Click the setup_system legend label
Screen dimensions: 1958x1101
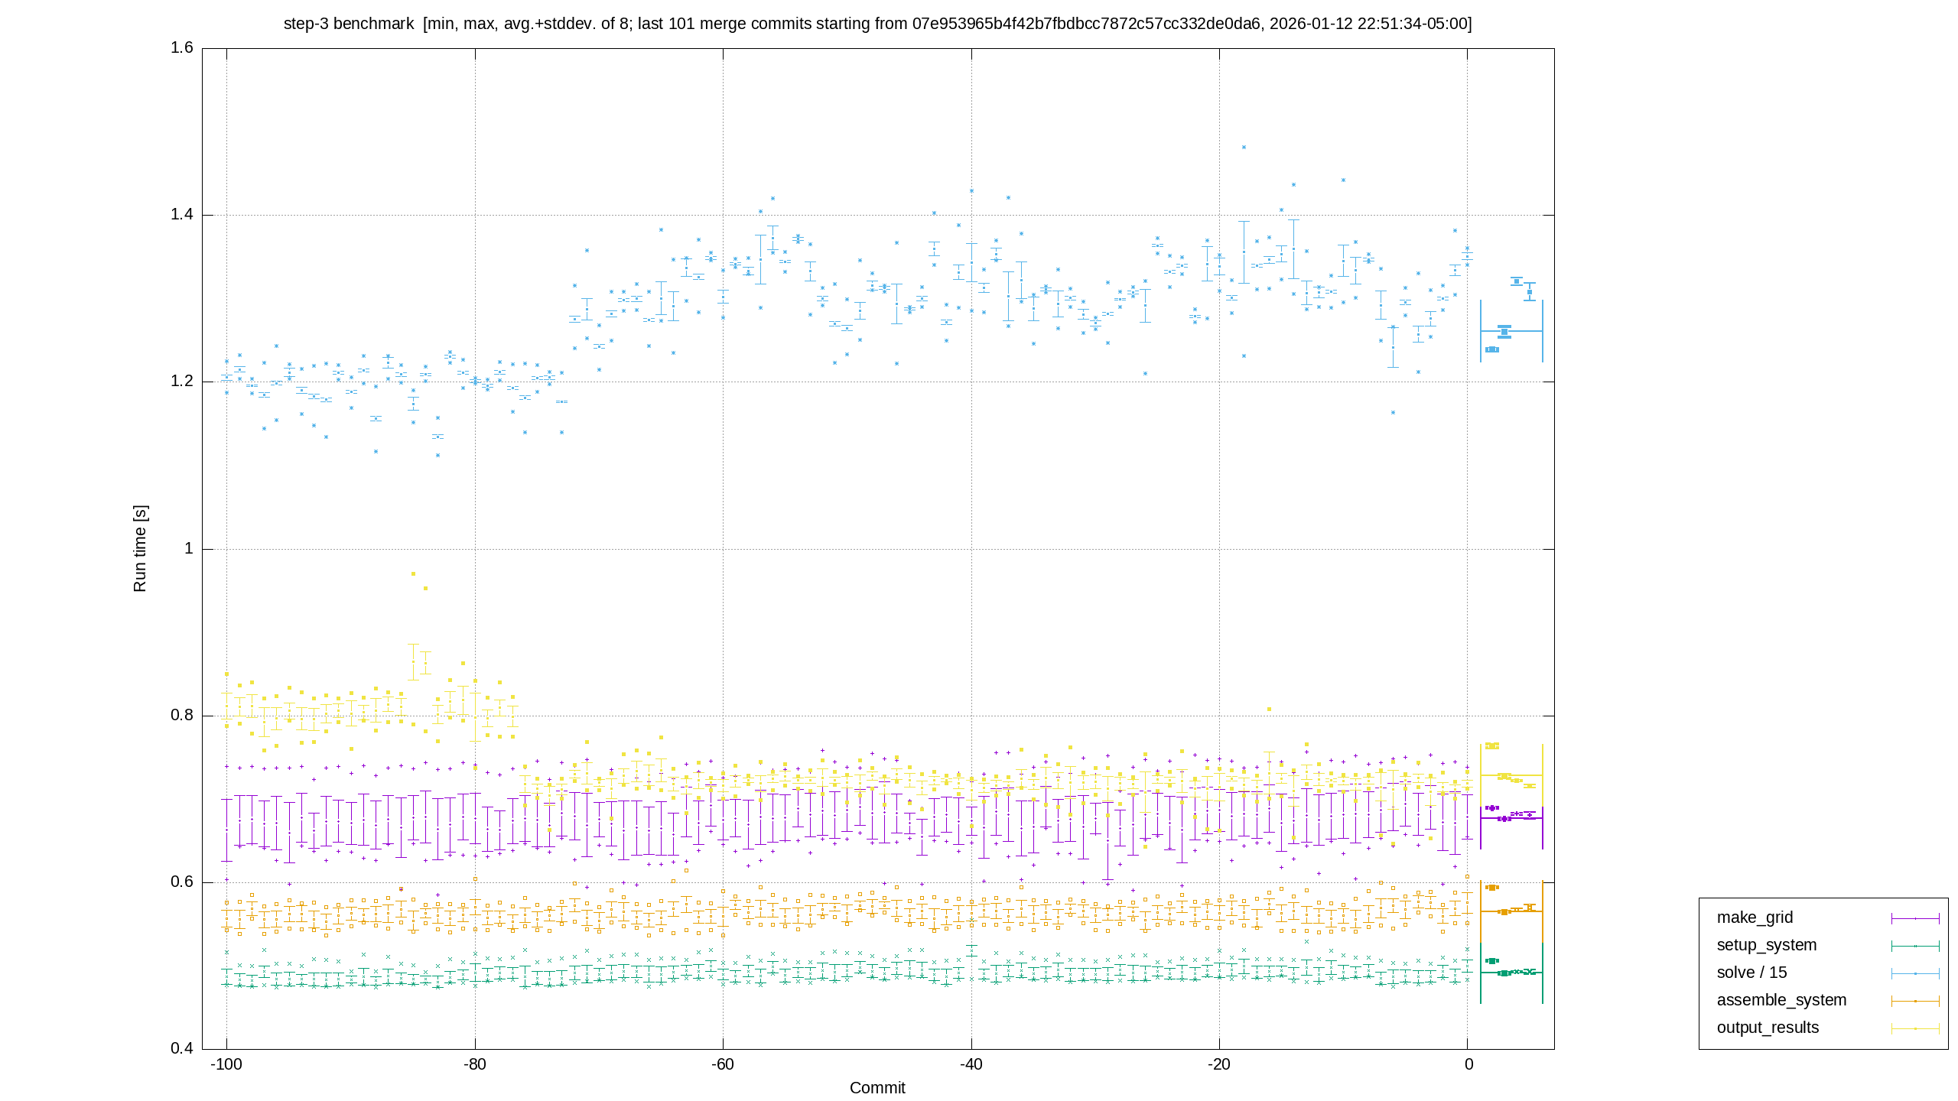(x=1766, y=945)
